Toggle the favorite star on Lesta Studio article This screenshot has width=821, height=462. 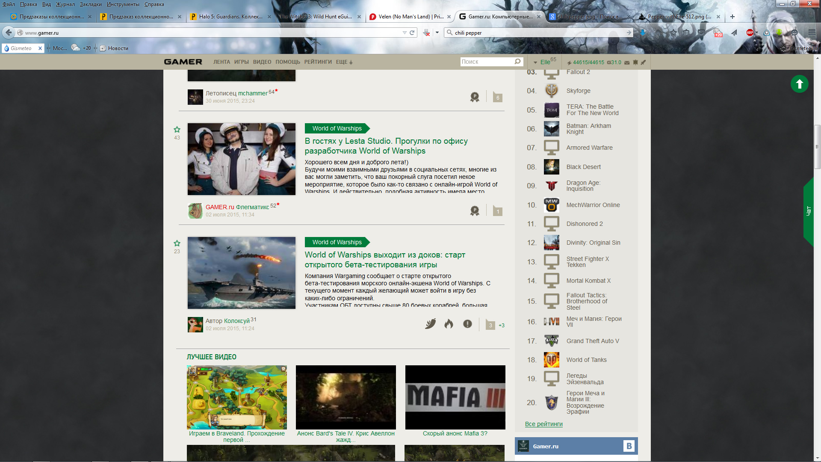[177, 130]
